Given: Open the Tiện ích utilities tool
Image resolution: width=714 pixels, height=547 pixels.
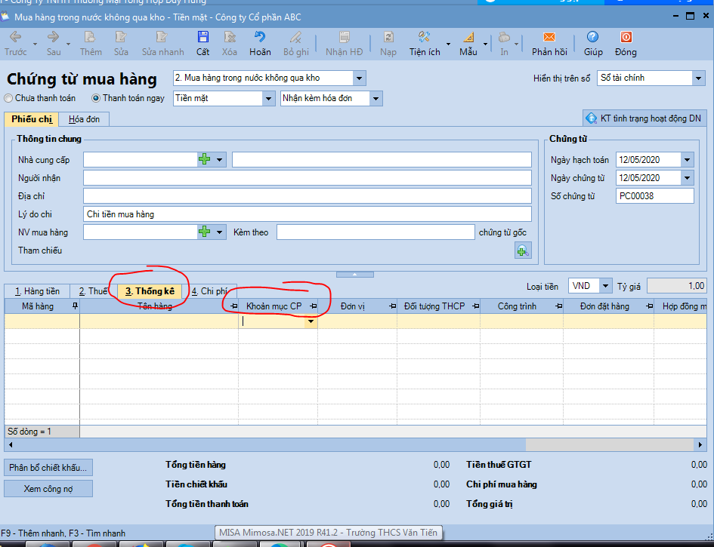Looking at the screenshot, I should tap(425, 44).
